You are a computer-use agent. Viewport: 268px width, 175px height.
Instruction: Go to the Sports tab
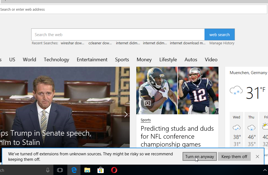click(122, 60)
